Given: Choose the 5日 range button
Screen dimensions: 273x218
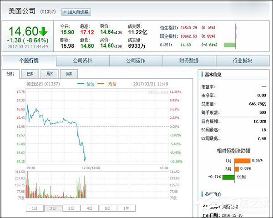Looking at the screenshot, I should tap(108, 208).
